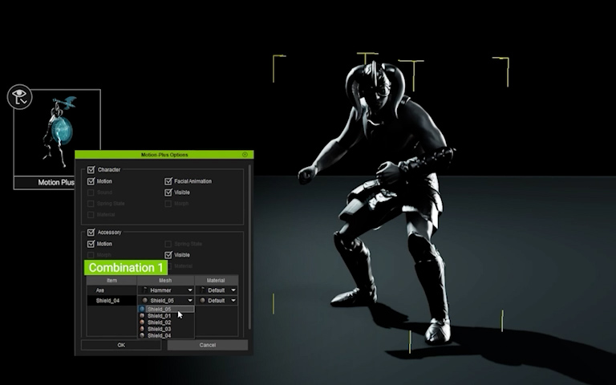616x385 pixels.
Task: Toggle the Character checkbox
Action: pos(91,170)
